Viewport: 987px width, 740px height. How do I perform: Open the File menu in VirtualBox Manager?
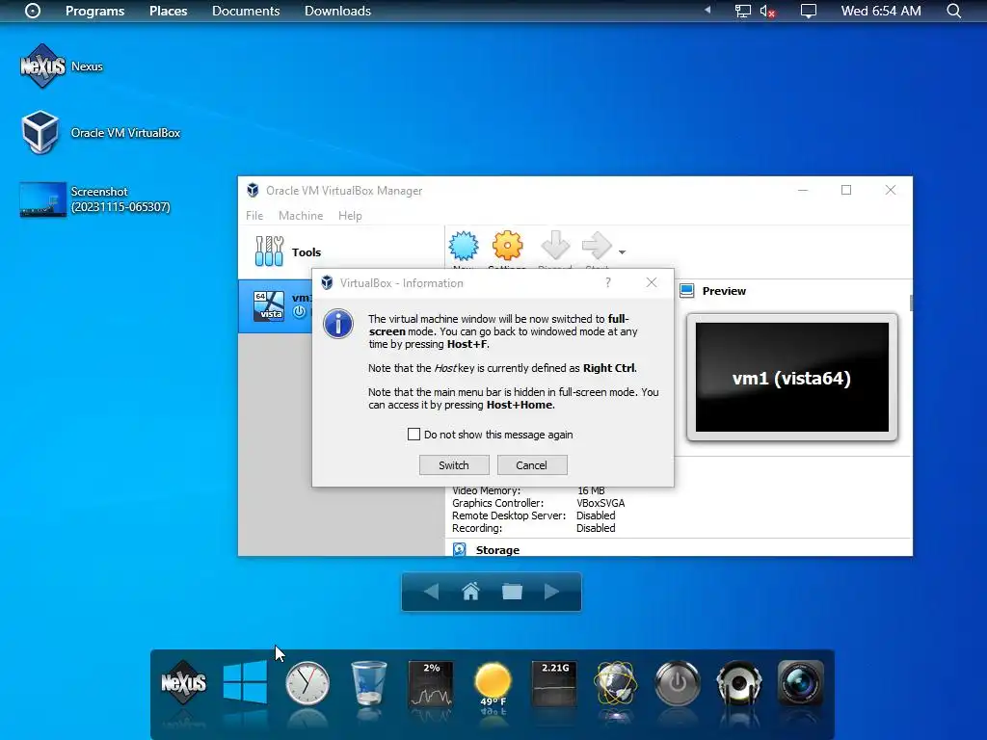[x=254, y=215]
